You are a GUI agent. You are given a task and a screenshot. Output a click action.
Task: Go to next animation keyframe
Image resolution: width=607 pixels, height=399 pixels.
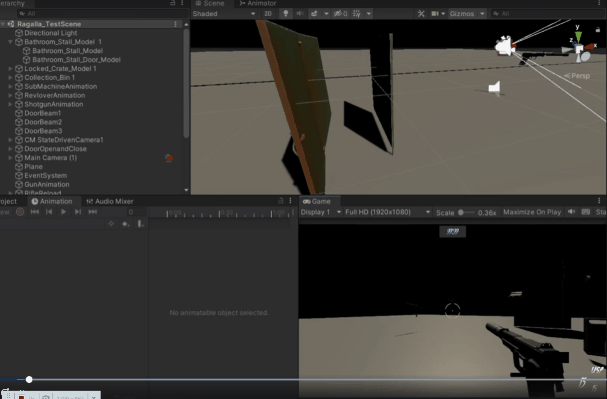(x=78, y=212)
